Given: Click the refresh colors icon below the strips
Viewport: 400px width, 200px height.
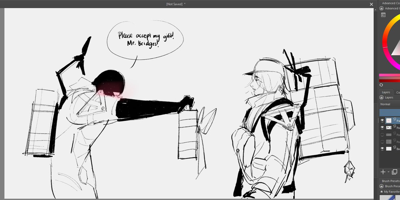Looking at the screenshot, I should (381, 85).
